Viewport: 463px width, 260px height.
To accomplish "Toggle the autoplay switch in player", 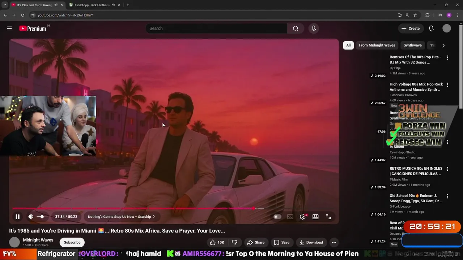I will click(x=277, y=217).
